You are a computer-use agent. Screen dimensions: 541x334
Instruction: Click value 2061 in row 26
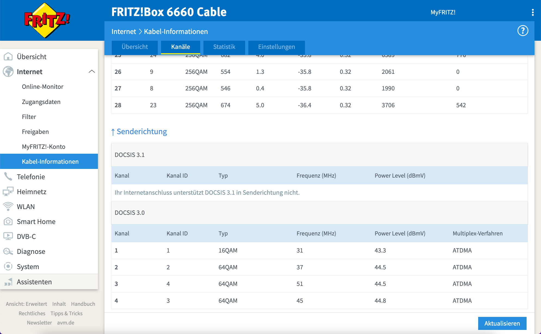pyautogui.click(x=388, y=72)
